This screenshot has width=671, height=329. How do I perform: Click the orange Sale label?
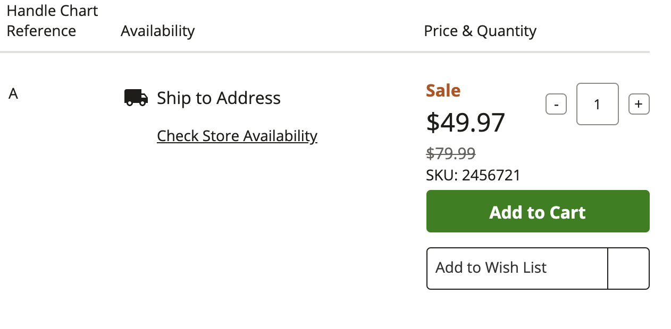[x=443, y=91]
